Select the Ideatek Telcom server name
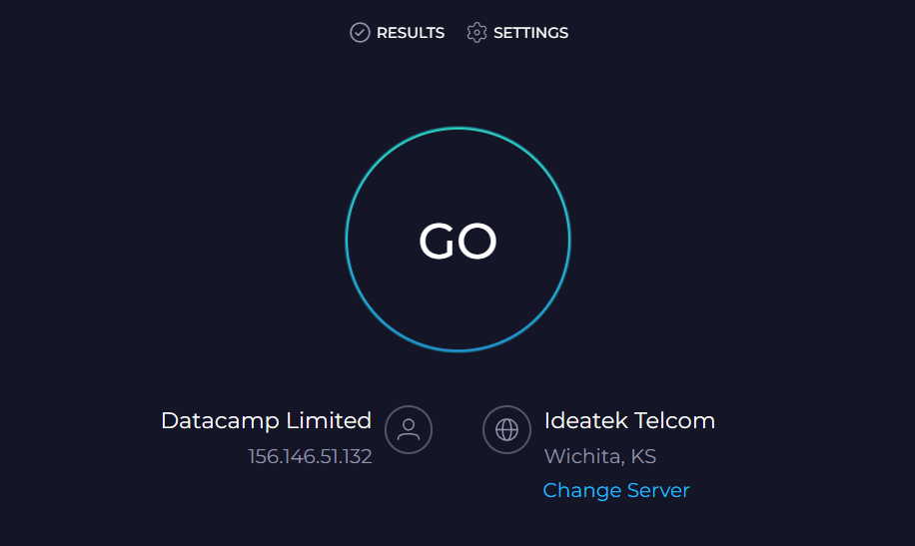The height and width of the screenshot is (546, 915). pyautogui.click(x=629, y=420)
